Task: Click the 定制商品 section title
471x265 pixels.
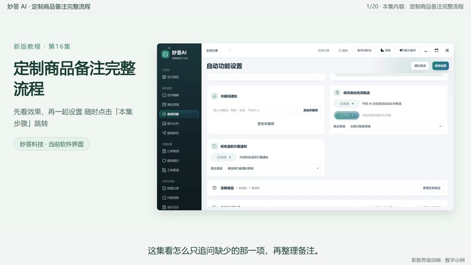Action: point(227,188)
